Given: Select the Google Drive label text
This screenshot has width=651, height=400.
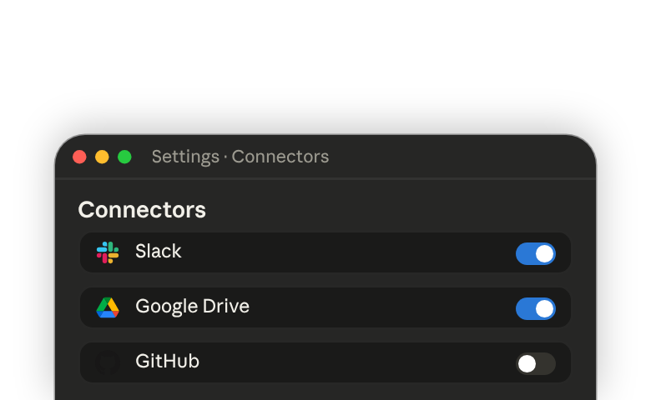Looking at the screenshot, I should click(x=192, y=307).
